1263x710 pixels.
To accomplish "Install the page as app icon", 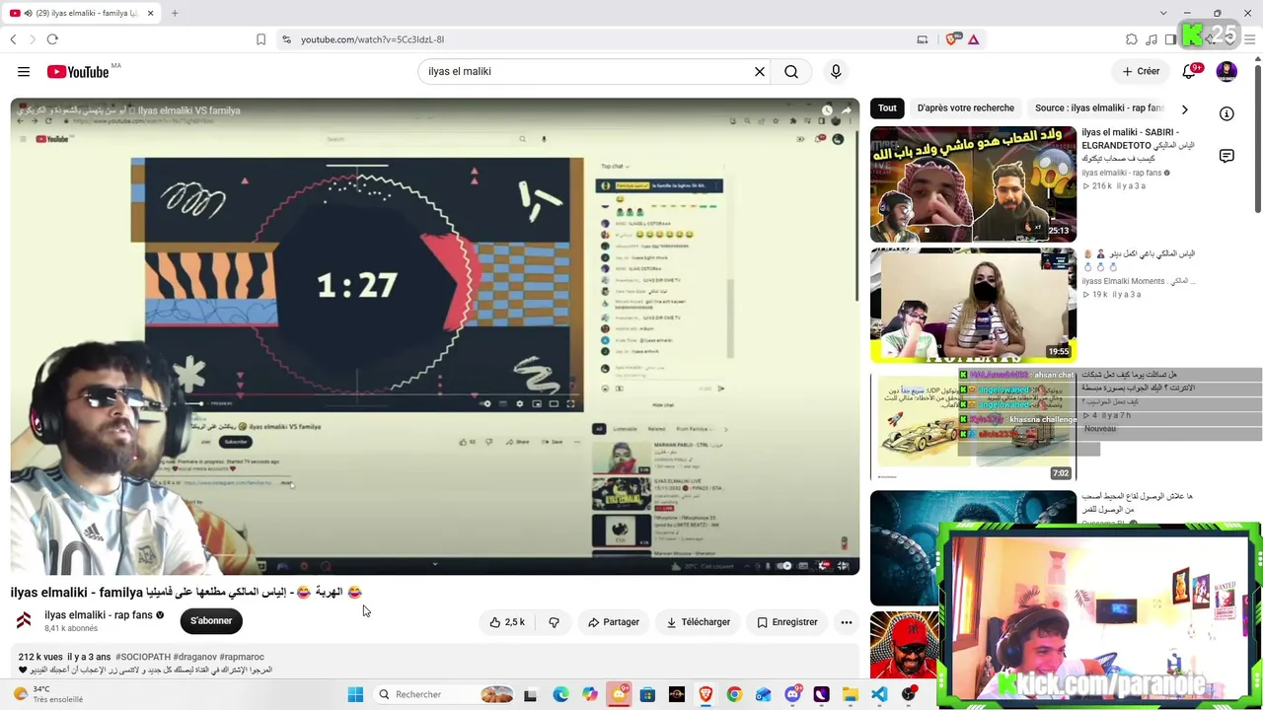I will (x=923, y=39).
